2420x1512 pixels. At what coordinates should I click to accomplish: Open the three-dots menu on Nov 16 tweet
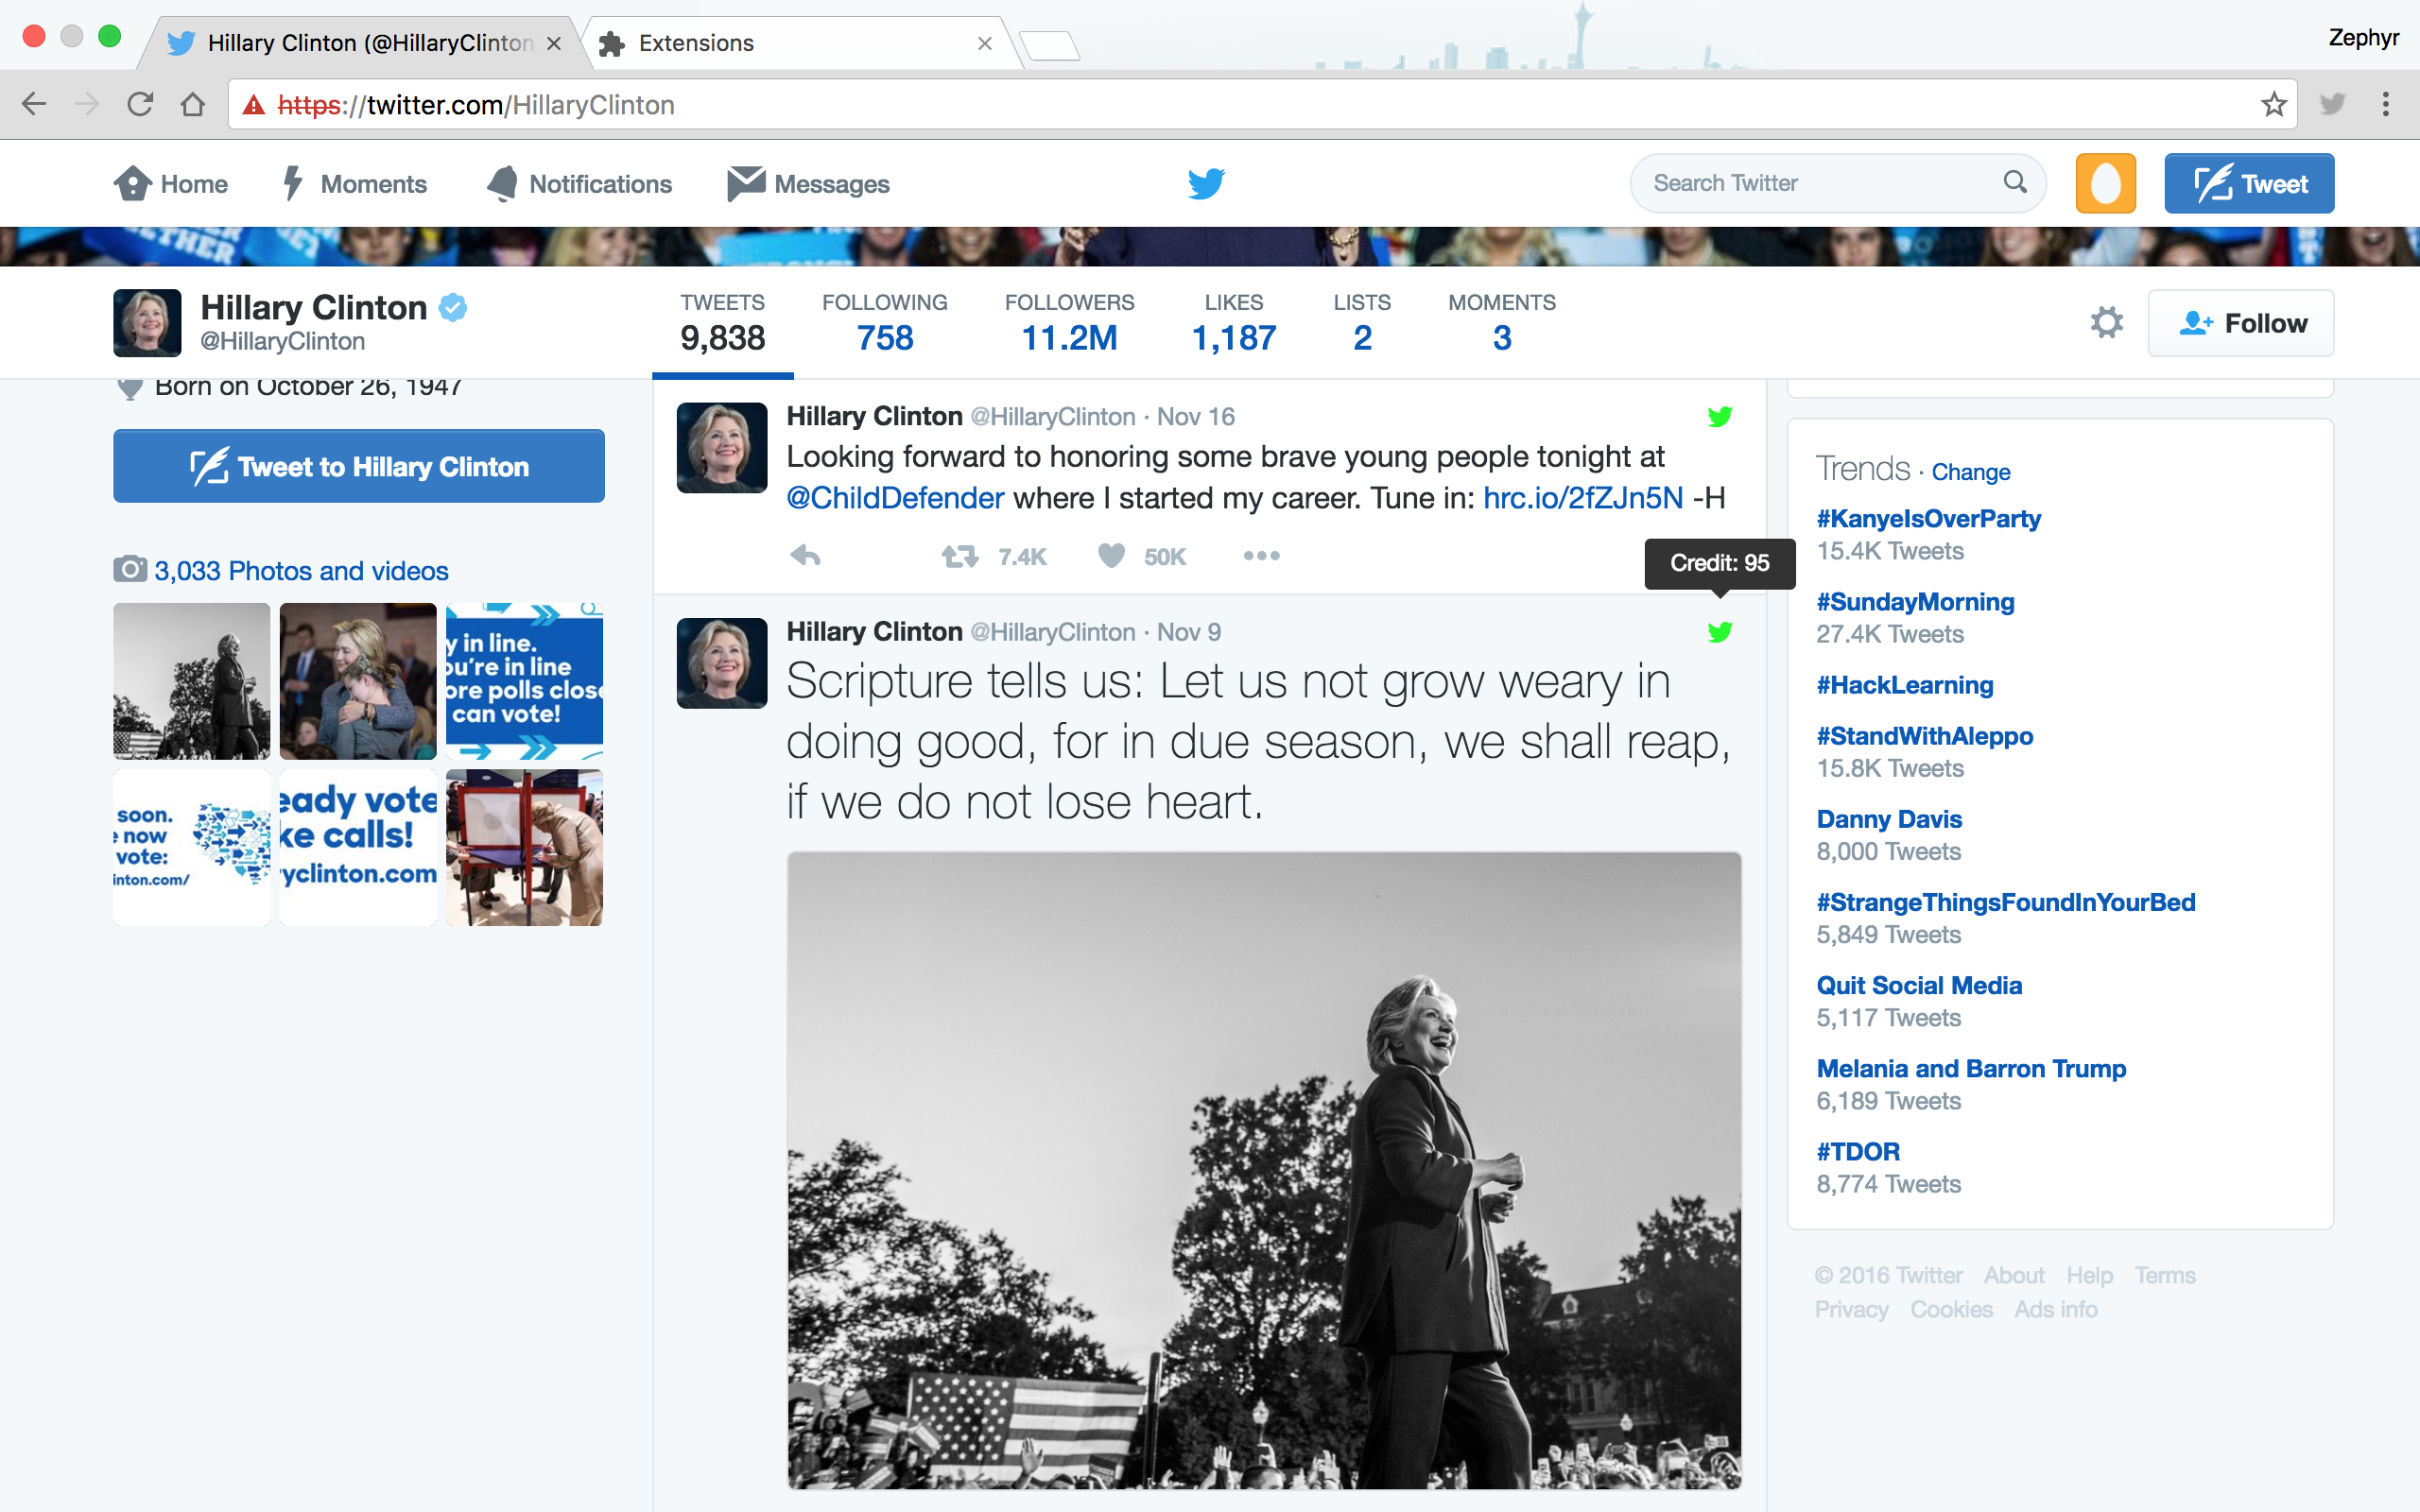click(1261, 556)
